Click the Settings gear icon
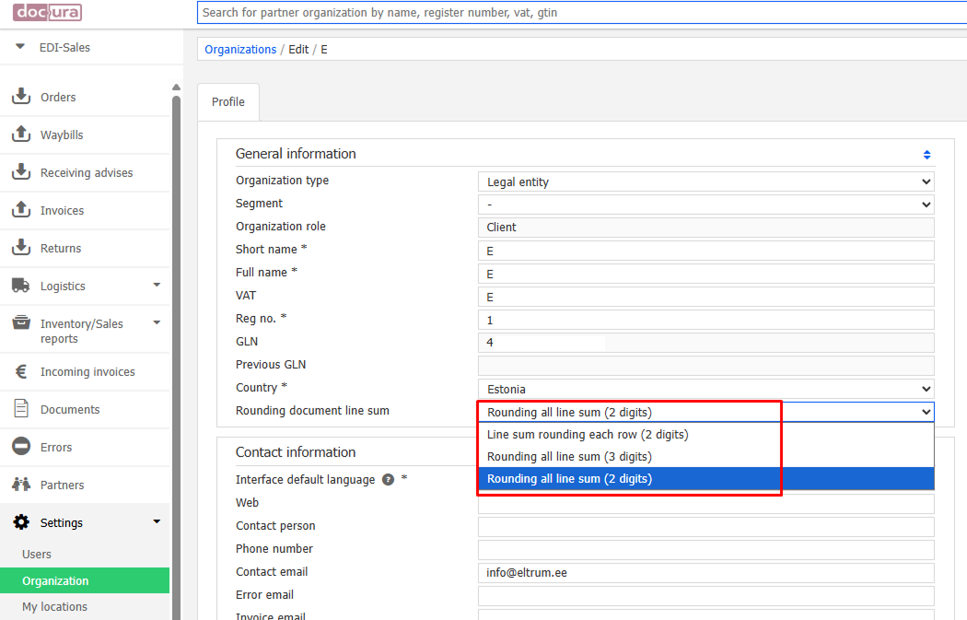The width and height of the screenshot is (967, 620). (x=20, y=522)
